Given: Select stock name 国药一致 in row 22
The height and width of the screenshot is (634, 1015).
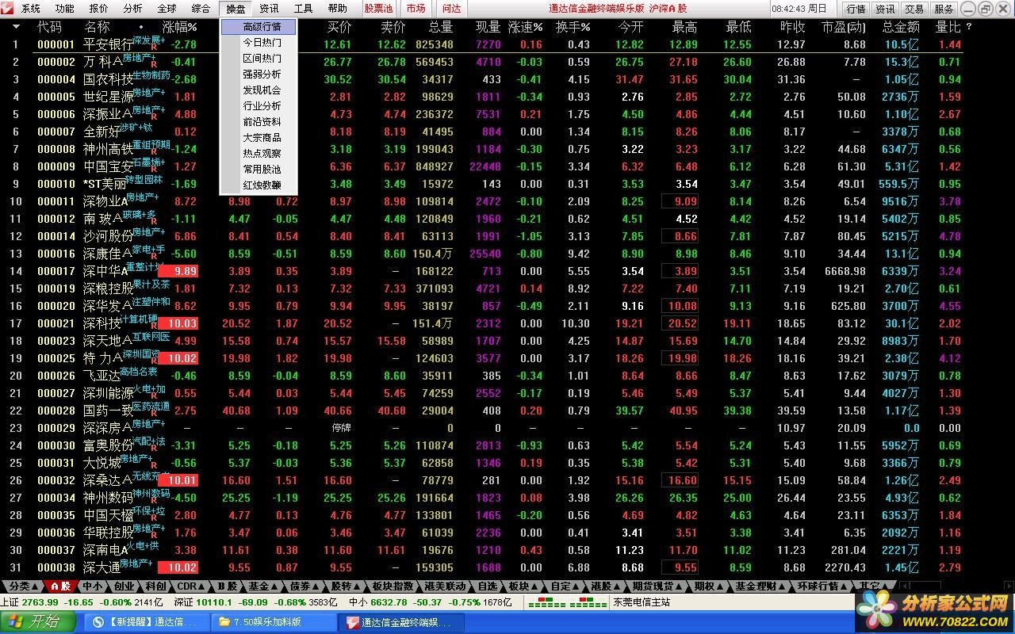Looking at the screenshot, I should click(x=108, y=411).
